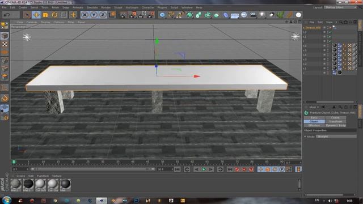Activate the Scale tool

pos(45,15)
